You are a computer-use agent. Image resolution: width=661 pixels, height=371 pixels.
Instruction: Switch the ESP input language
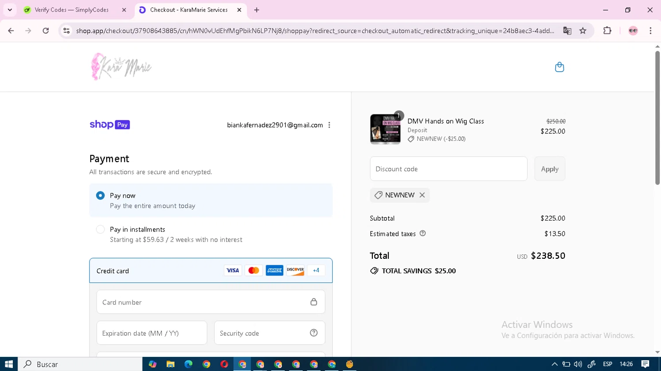[607, 364]
